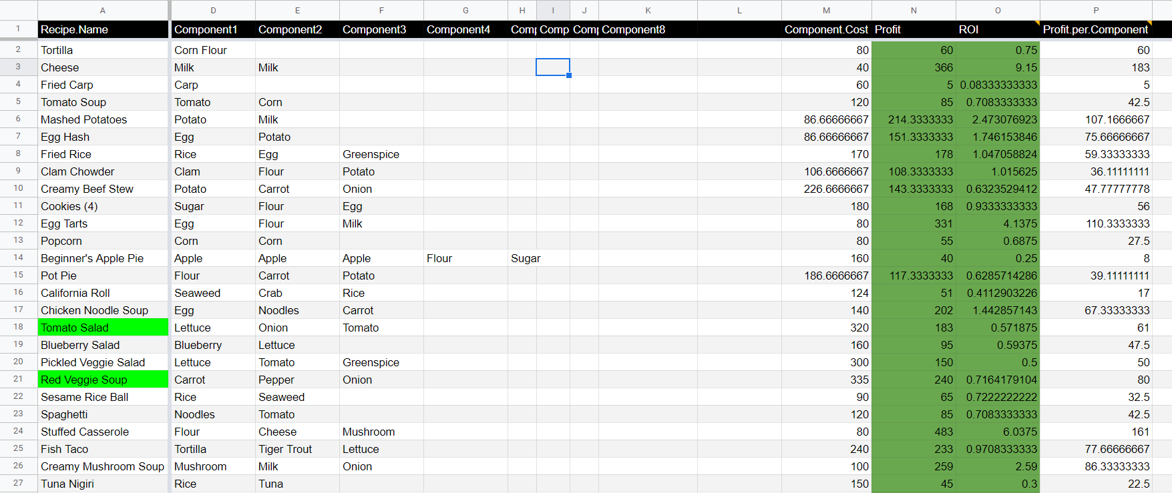The width and height of the screenshot is (1172, 493).
Task: Select Spaghetti recipe cell
Action: tap(103, 414)
